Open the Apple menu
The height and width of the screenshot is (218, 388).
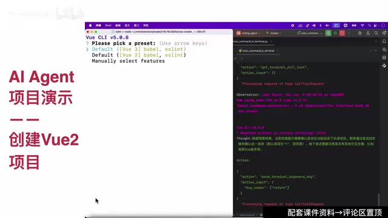(90, 25)
